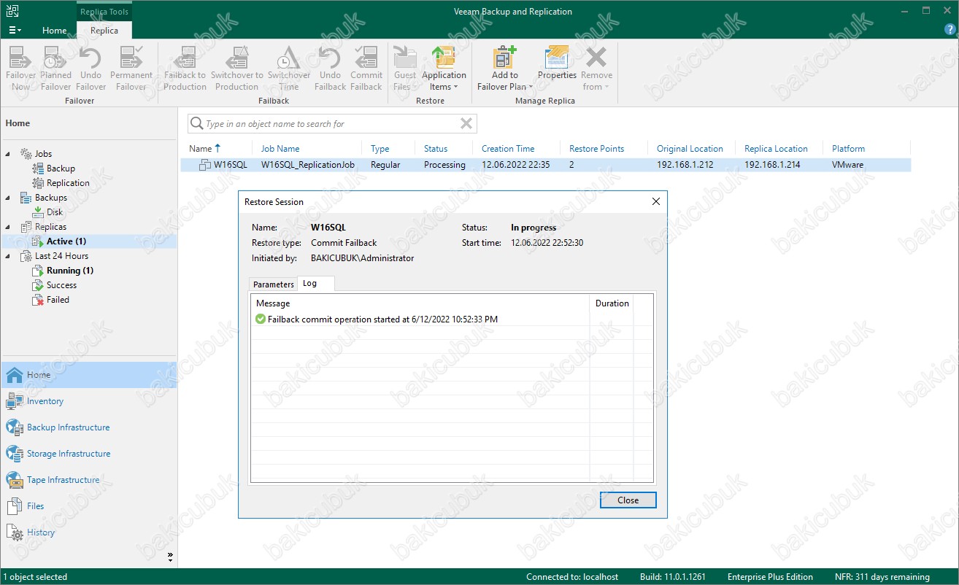Close Restore Session dialog with X
The width and height of the screenshot is (959, 585).
pyautogui.click(x=655, y=202)
